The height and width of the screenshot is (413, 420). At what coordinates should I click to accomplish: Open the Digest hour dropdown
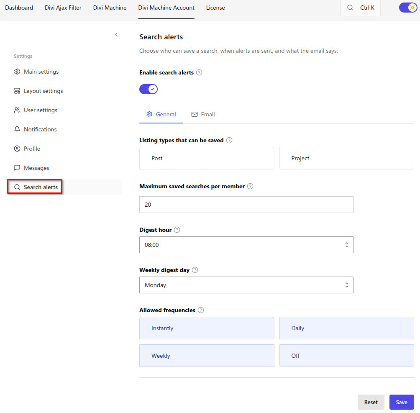[x=246, y=245]
